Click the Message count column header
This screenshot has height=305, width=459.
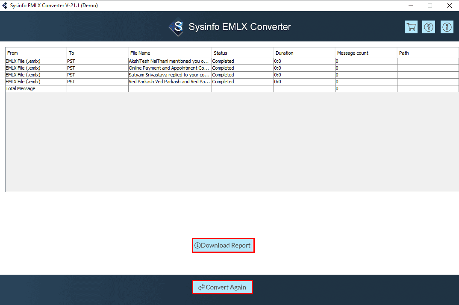click(x=366, y=53)
